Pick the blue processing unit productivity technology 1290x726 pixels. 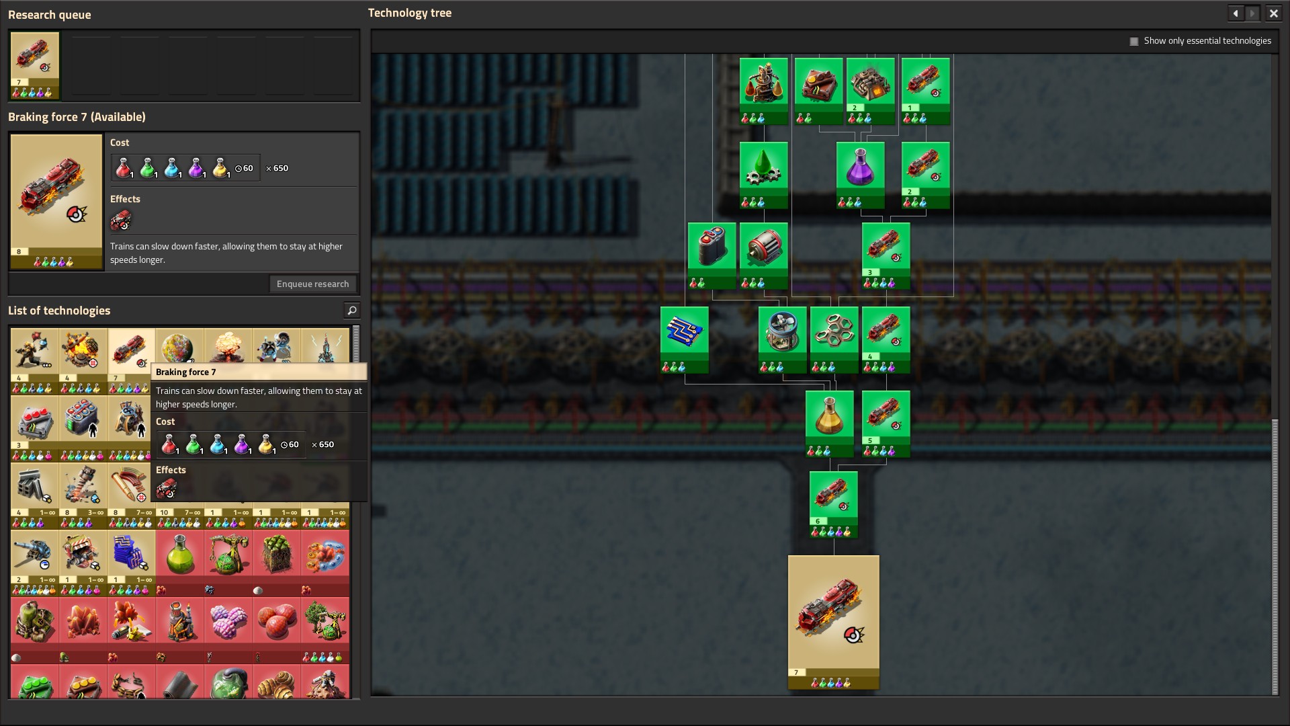132,563
